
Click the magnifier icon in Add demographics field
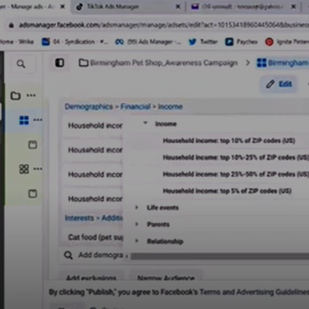[x=69, y=255]
